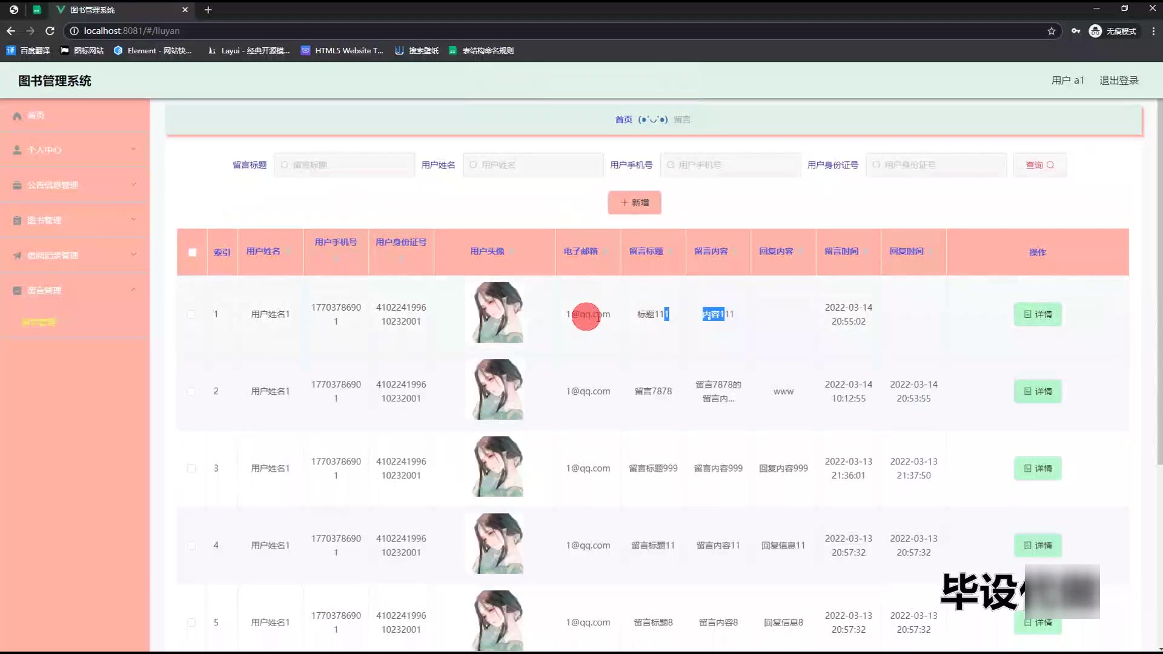Open the 留言管理 submenu item
1163x654 pixels.
click(39, 322)
